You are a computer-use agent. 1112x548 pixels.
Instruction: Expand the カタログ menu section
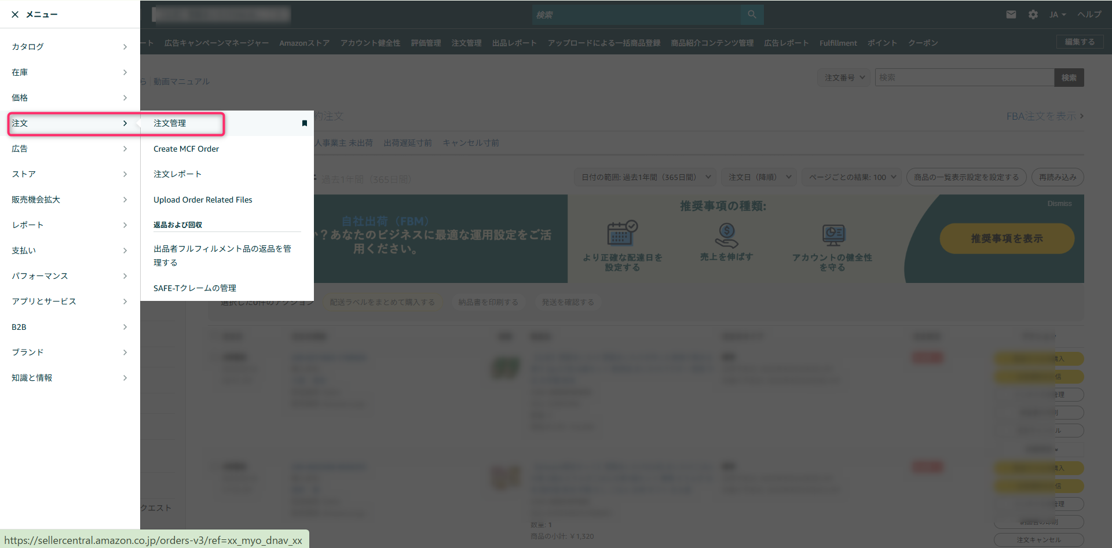(69, 47)
